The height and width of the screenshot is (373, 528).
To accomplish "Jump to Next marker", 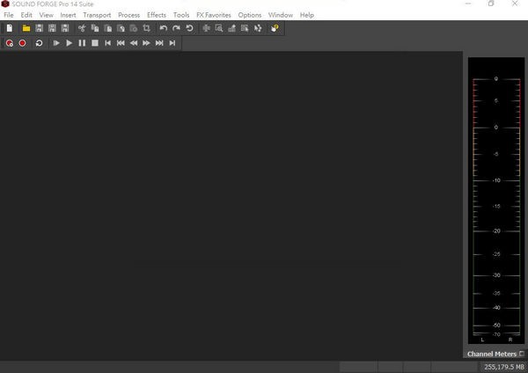I will tap(159, 43).
